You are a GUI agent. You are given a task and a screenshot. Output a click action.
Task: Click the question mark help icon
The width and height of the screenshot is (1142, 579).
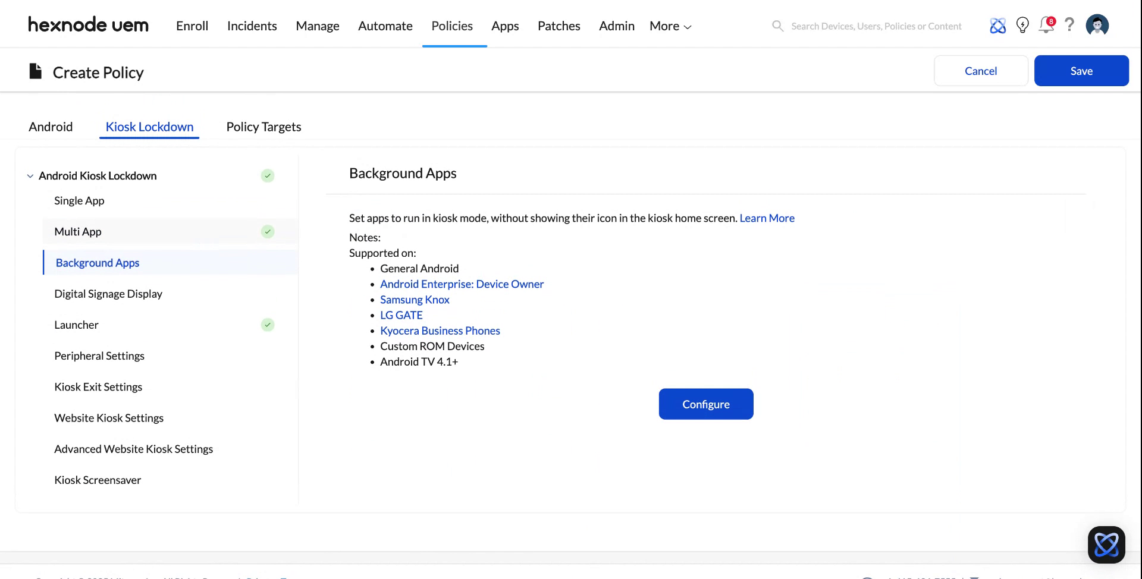[1069, 25]
